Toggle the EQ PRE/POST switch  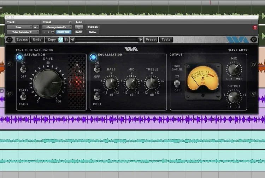(x=97, y=96)
